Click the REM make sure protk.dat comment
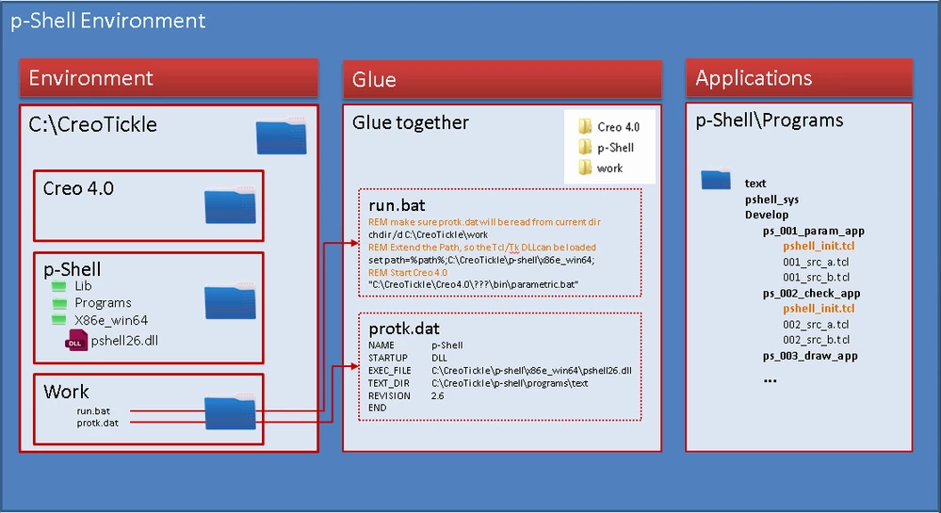This screenshot has width=941, height=513. click(484, 222)
